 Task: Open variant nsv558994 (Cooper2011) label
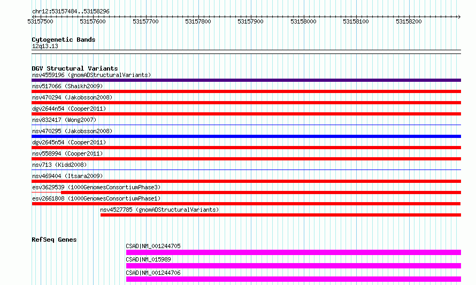67,153
